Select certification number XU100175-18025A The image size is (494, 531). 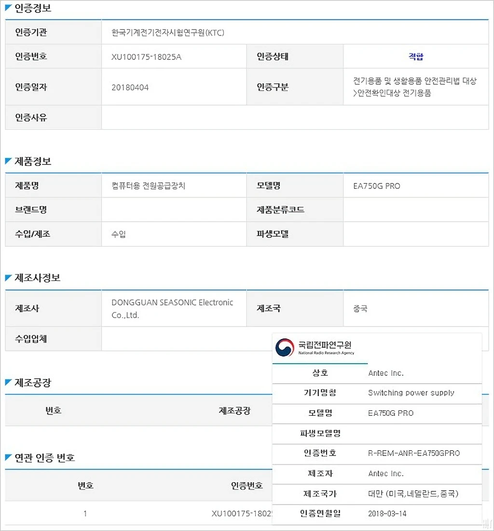coord(146,57)
